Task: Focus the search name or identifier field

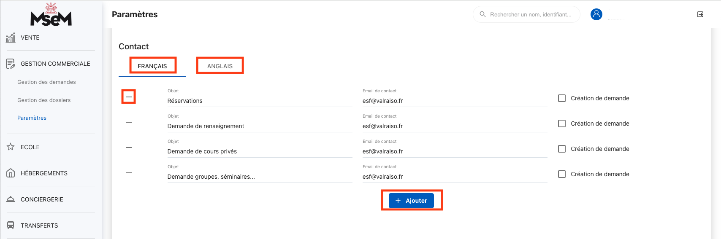Action: tap(530, 14)
